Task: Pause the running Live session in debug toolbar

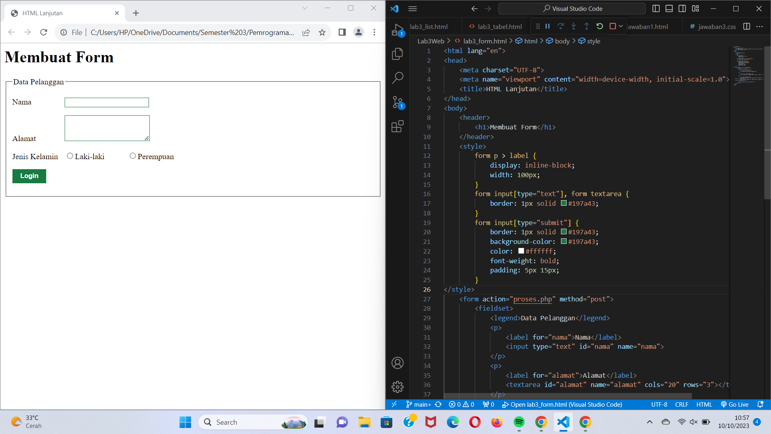Action: coord(547,26)
